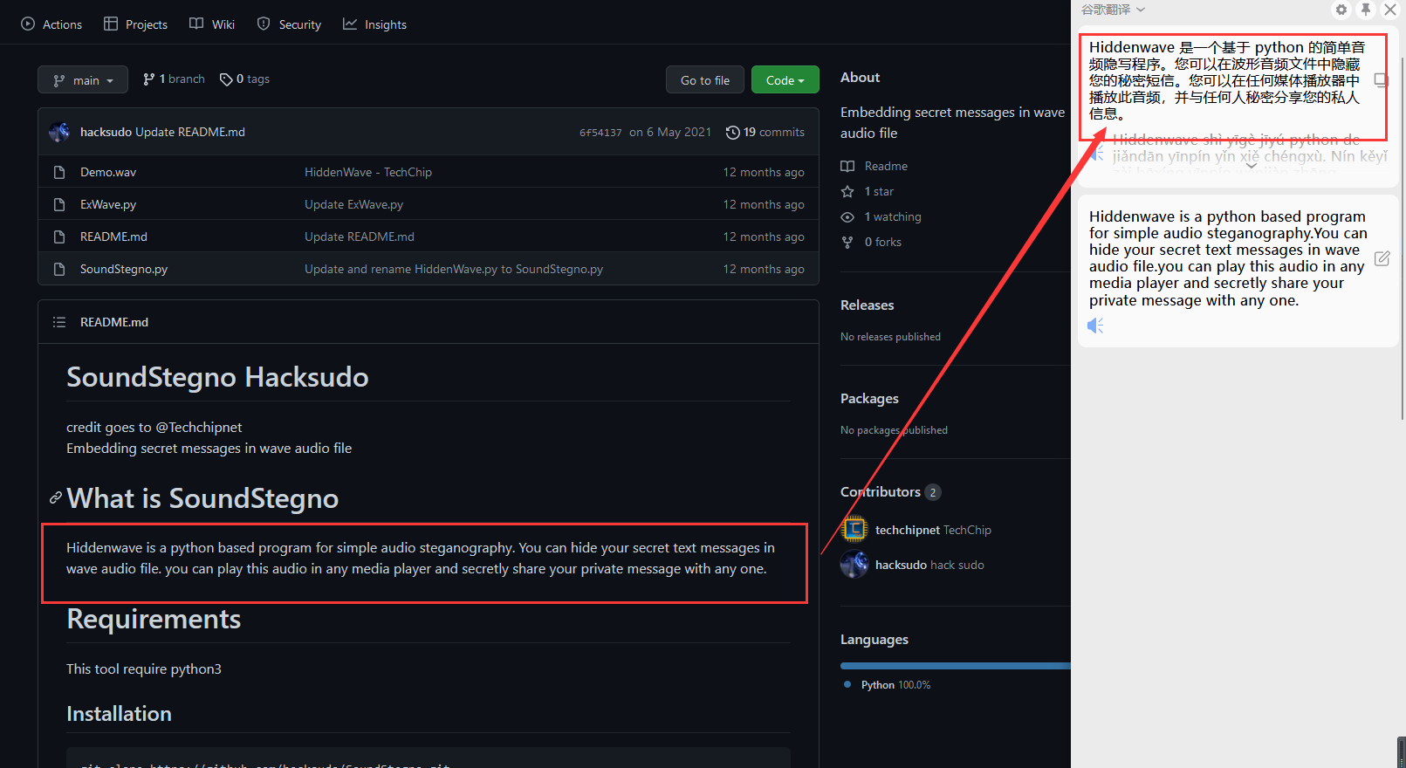This screenshot has height=768, width=1406.
Task: View the 1 branch link
Action: click(174, 79)
